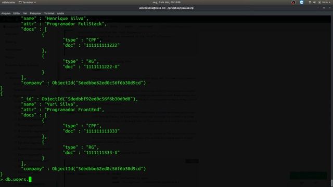Click ObjectId "5dedbbf92ed0c56f6b30d9d0"

click(x=88, y=99)
